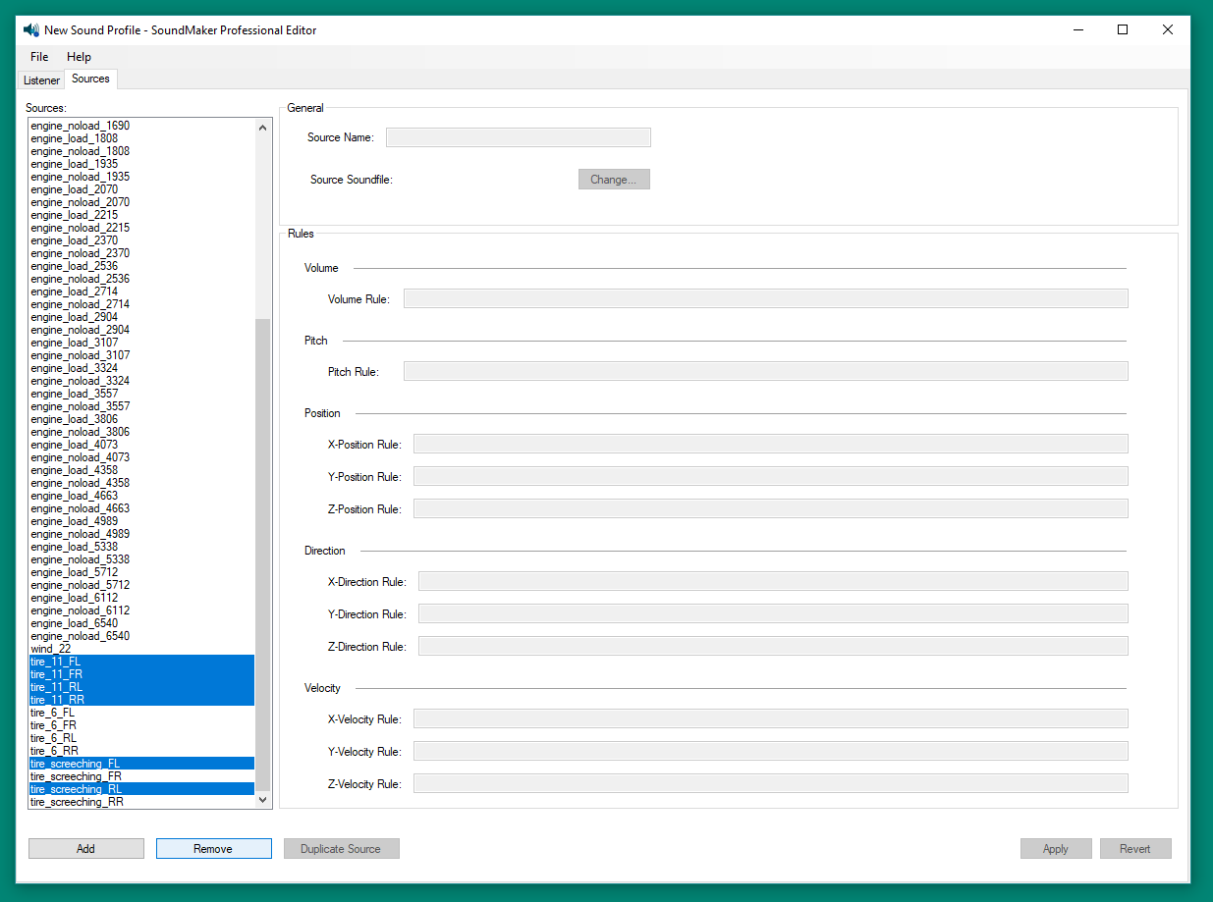Click the Y-Direction Rule field

(773, 613)
